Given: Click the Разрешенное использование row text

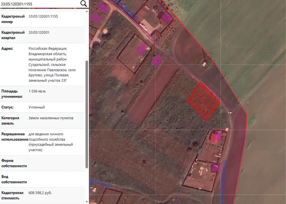Looking at the screenshot, I should pyautogui.click(x=50, y=142).
